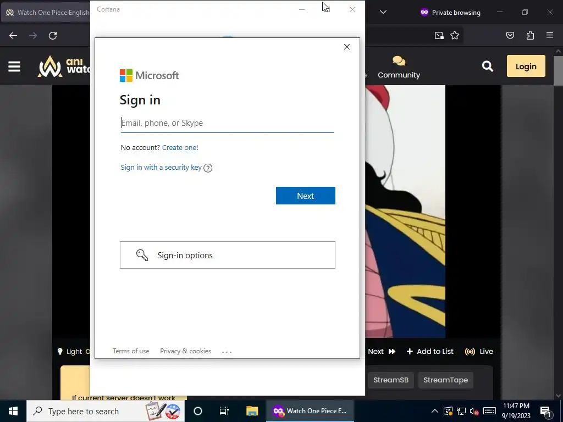Close the Microsoft sign-in dialog
This screenshot has height=422, width=563.
click(347, 47)
